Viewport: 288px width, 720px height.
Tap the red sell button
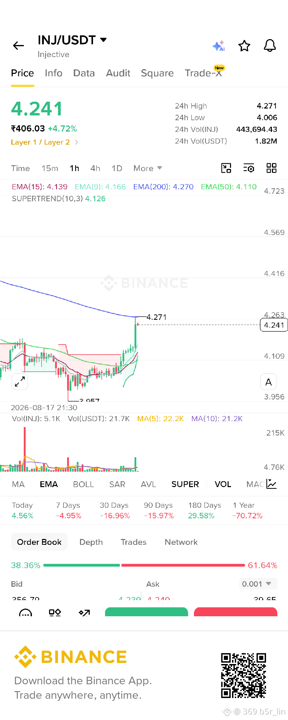235,612
